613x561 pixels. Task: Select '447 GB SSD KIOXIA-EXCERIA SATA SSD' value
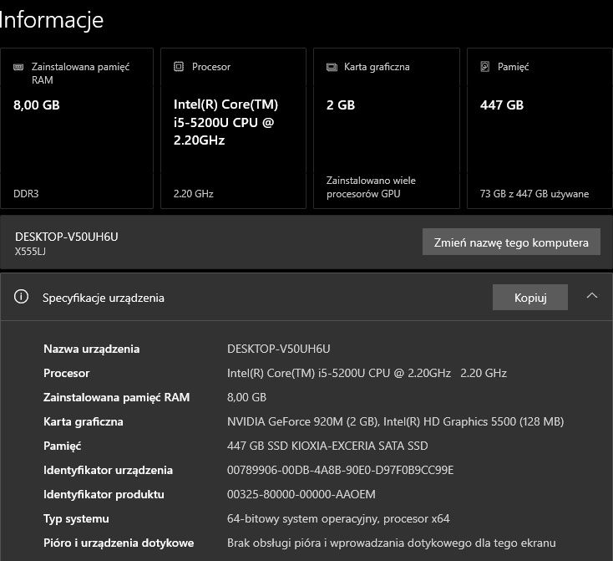(x=327, y=446)
